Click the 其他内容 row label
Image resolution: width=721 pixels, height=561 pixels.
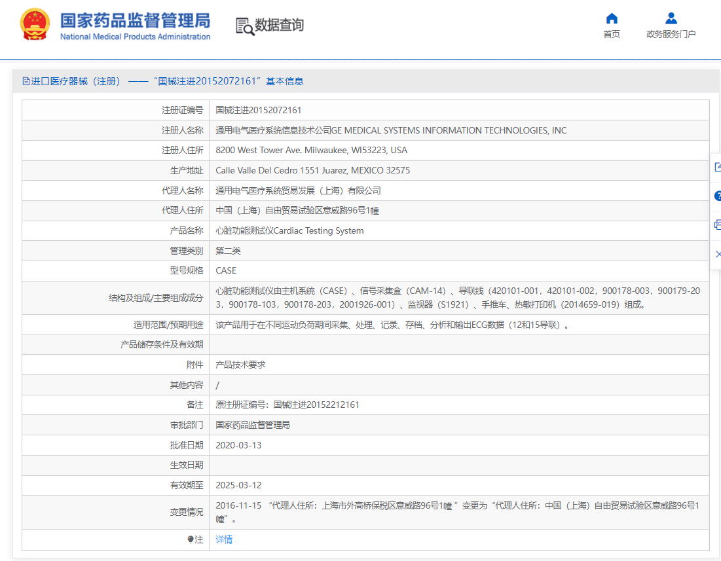[x=187, y=385]
